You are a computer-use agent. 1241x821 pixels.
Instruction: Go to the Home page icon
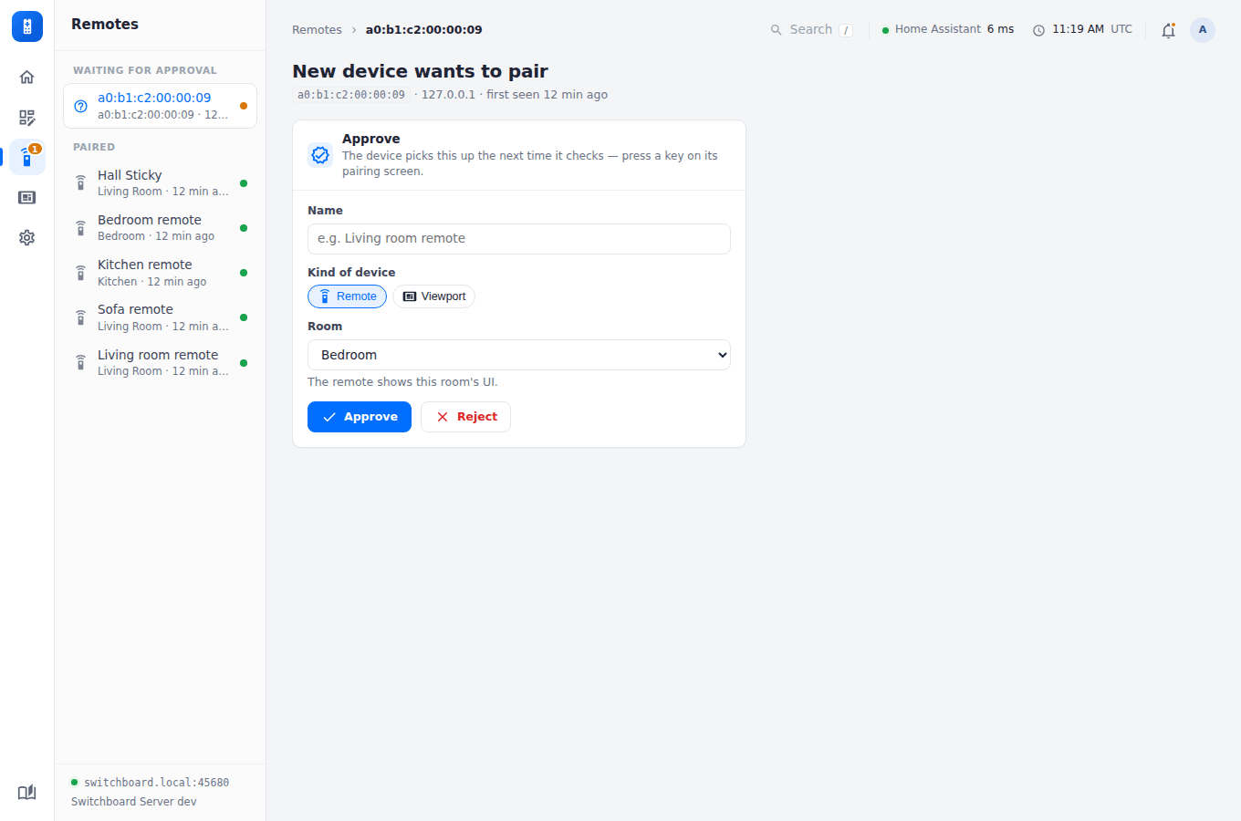(x=27, y=77)
